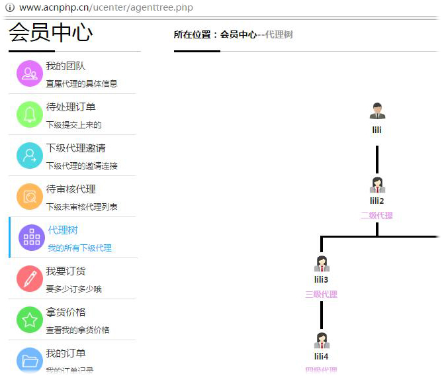Select the lili root agent avatar
Image resolution: width=442 pixels, height=376 pixels.
click(x=377, y=111)
